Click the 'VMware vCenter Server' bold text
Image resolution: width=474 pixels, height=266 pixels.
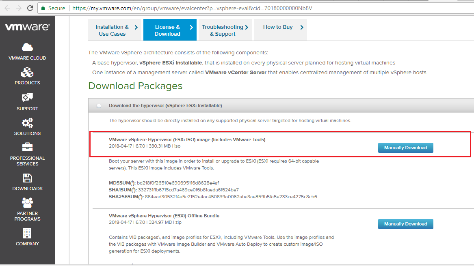(236, 73)
